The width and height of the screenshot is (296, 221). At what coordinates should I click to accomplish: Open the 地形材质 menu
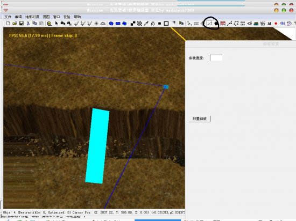pyautogui.click(x=32, y=17)
